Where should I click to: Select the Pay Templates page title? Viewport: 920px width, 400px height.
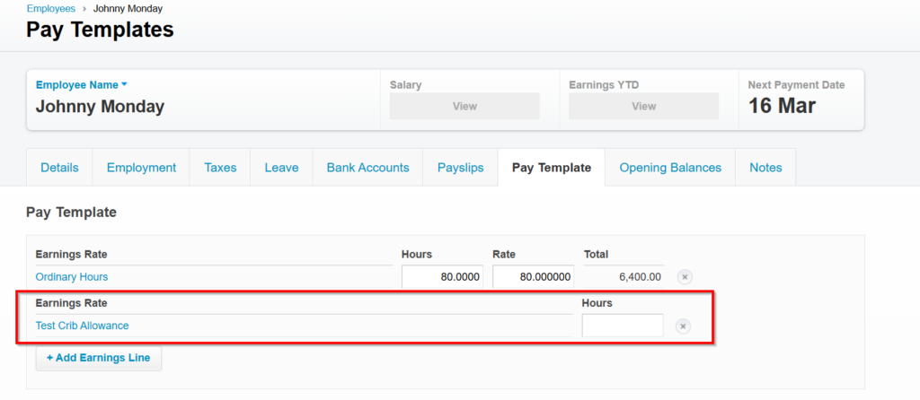100,30
